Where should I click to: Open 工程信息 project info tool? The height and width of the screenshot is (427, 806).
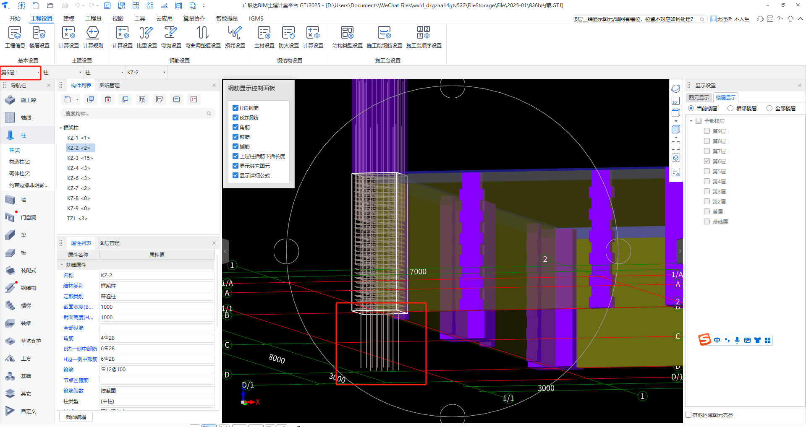pos(15,37)
